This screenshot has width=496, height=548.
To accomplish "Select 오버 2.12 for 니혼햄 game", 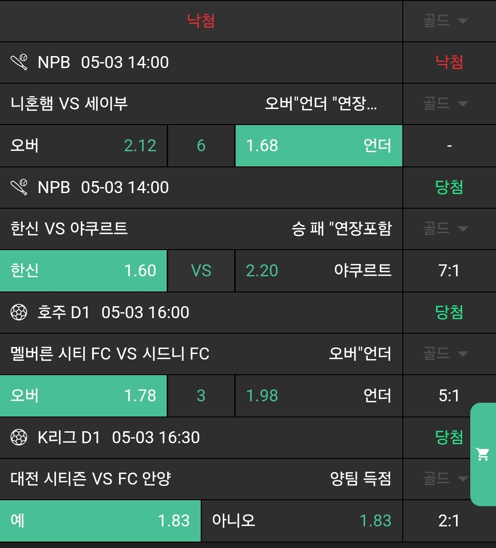I will coord(84,146).
